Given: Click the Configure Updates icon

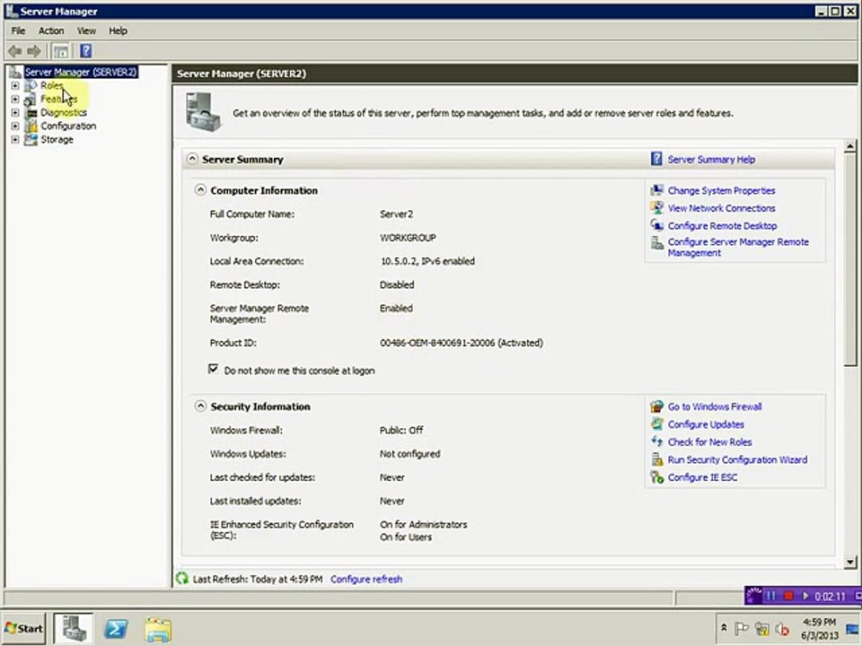Looking at the screenshot, I should 657,424.
